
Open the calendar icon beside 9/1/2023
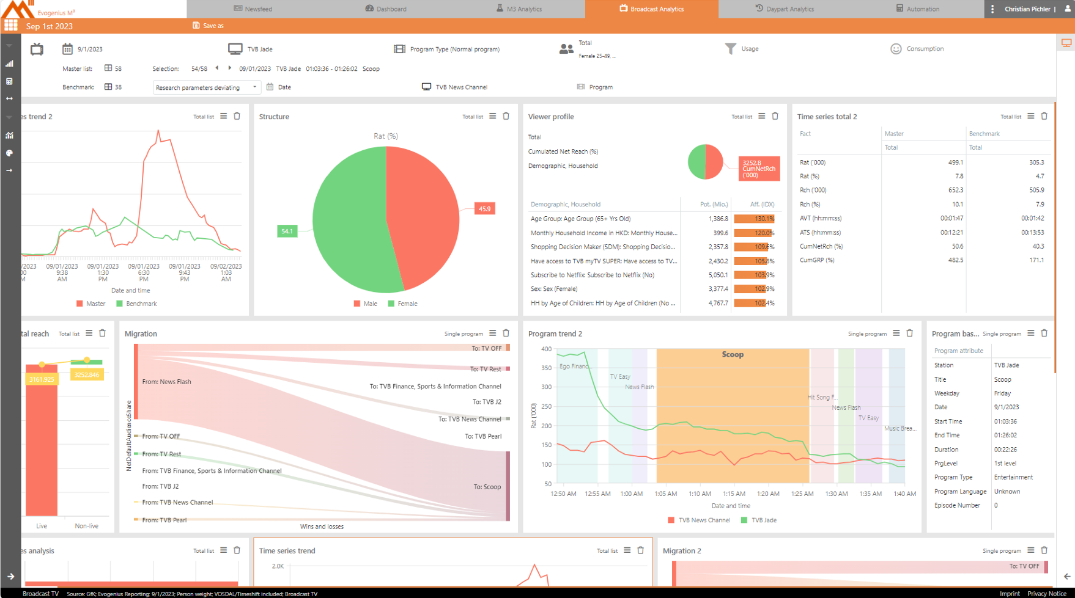point(67,49)
